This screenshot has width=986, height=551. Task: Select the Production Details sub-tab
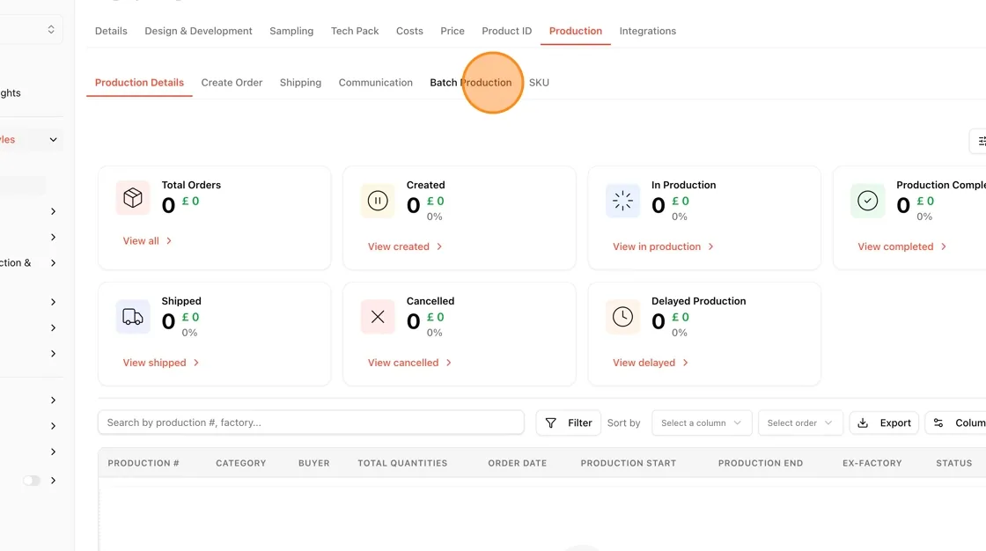click(139, 83)
